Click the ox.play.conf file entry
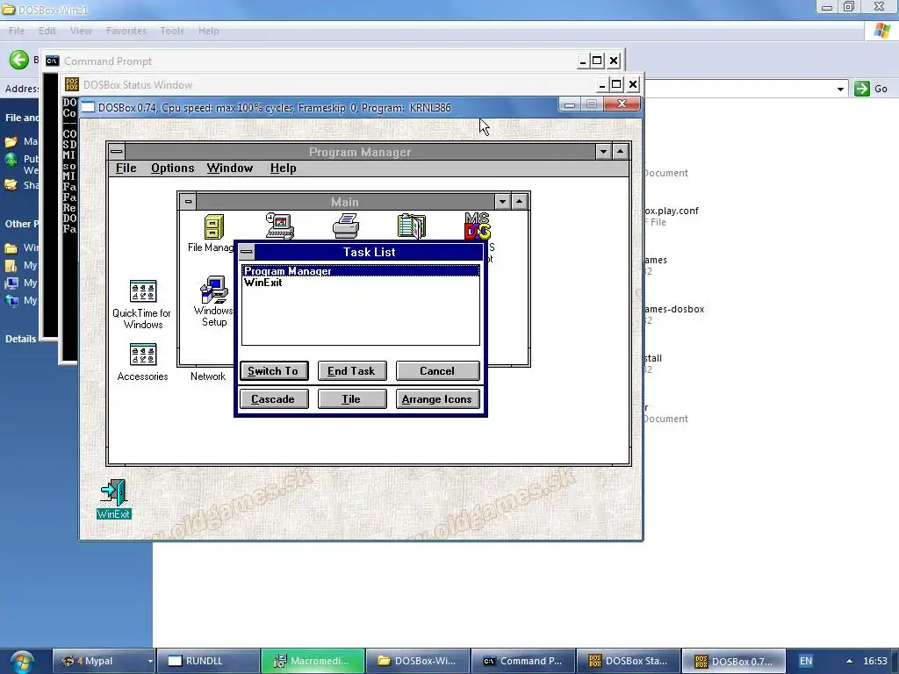The image size is (899, 674). pyautogui.click(x=672, y=211)
